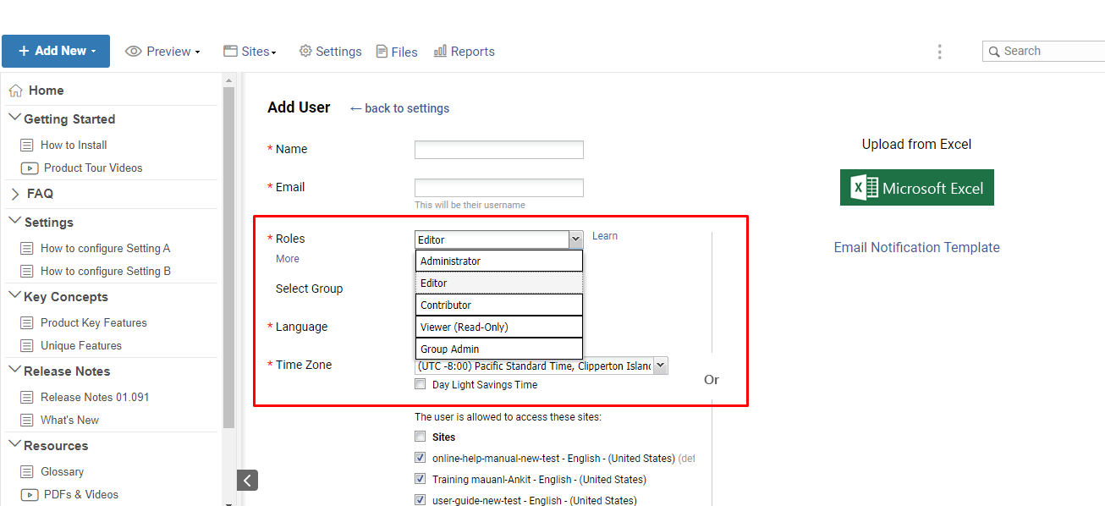1105x506 pixels.
Task: Collapse sidebar with left arrow button
Action: (247, 481)
